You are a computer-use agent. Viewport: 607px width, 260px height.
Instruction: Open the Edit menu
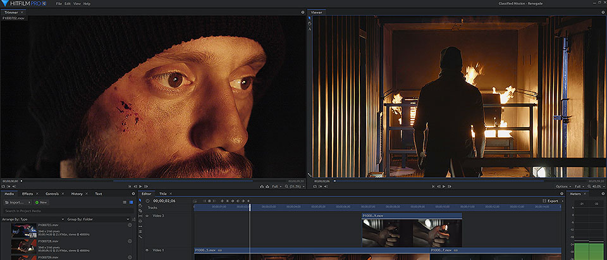68,4
